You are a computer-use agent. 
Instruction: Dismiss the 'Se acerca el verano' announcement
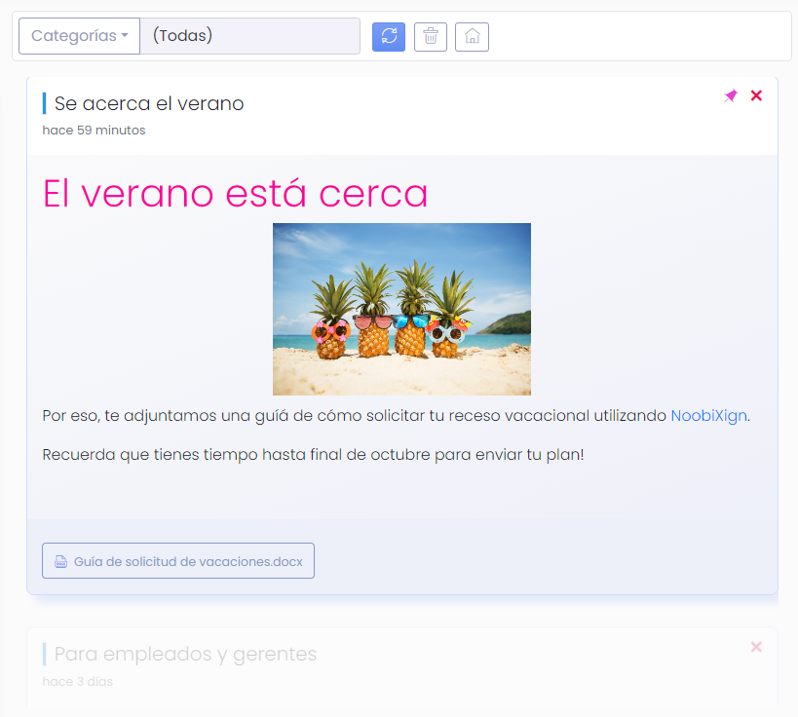(x=757, y=95)
